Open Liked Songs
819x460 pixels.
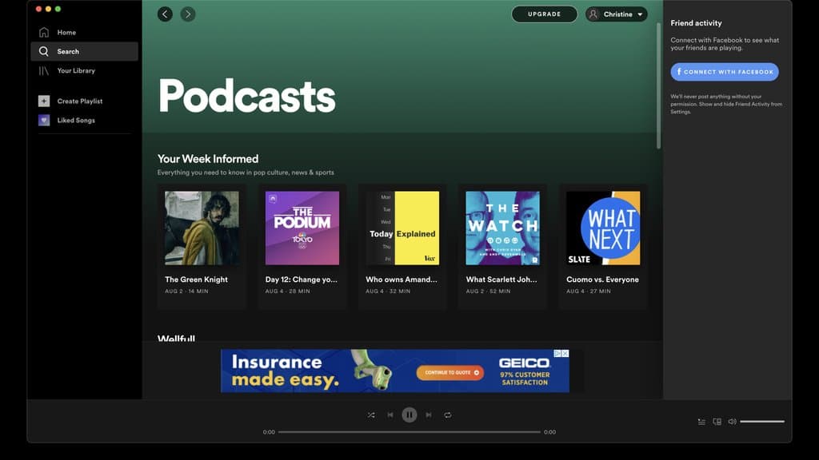[x=76, y=121]
